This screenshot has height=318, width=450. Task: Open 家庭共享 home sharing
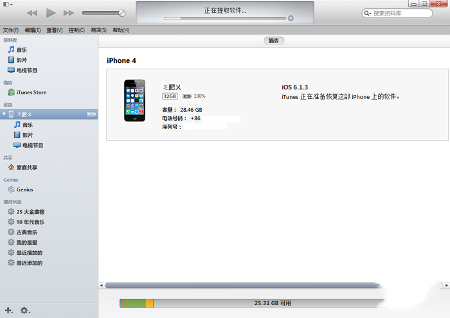pos(49,168)
